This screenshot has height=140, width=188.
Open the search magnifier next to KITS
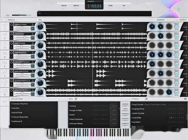[76, 99]
